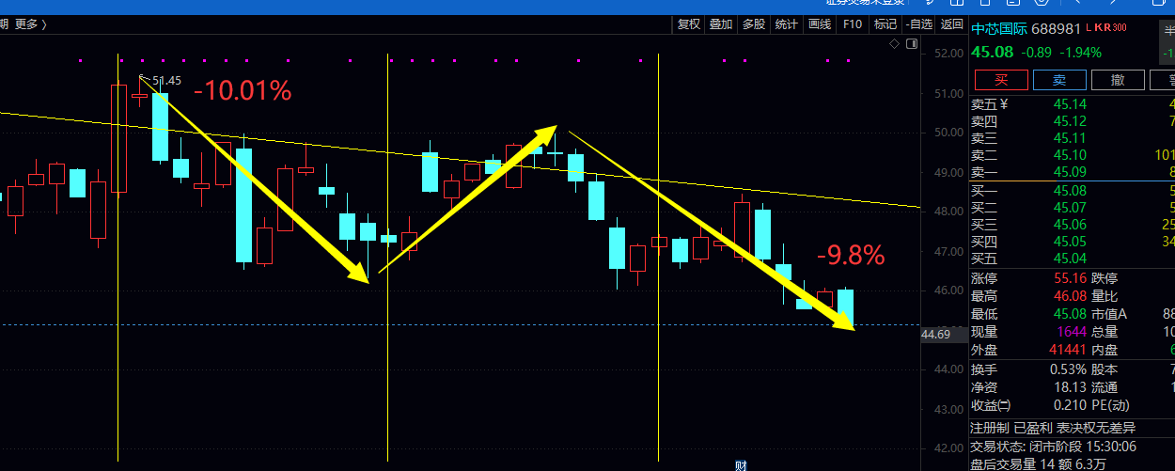Toggle 复权 price adjustment
Screen dimensions: 1175x471
(x=689, y=24)
